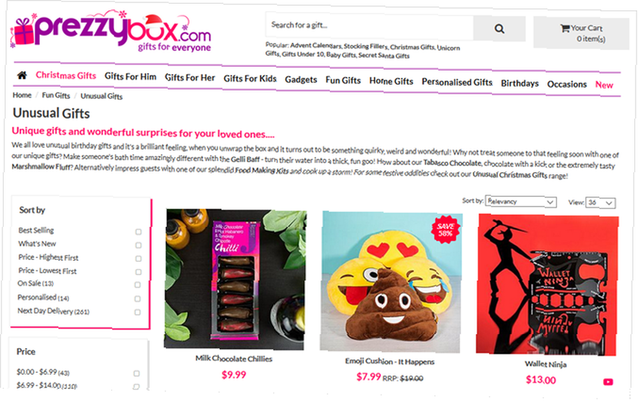This screenshot has width=638, height=401.
Task: Click the home icon in navigation bar
Action: pyautogui.click(x=22, y=75)
